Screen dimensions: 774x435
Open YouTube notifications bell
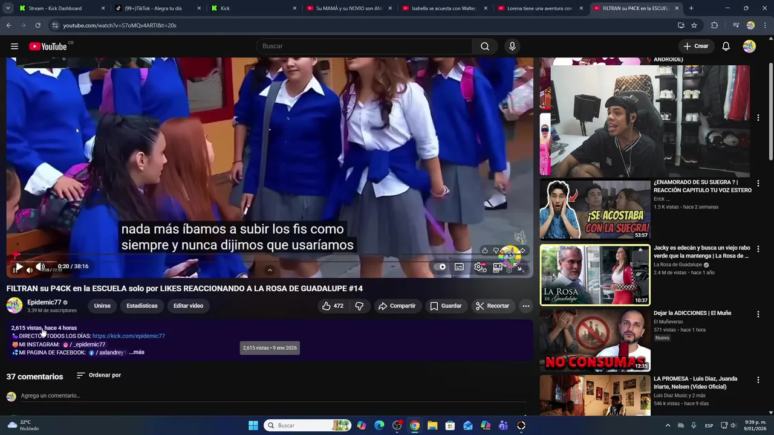[726, 47]
